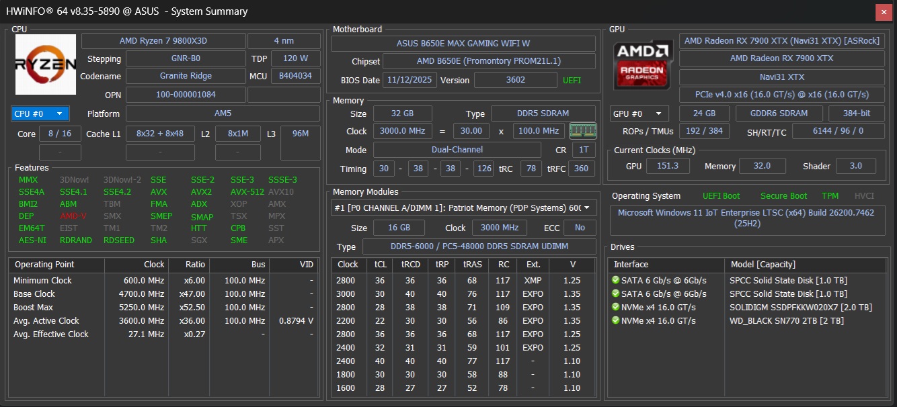Click the Secure Boot status indicator
The image size is (897, 407).
click(783, 196)
